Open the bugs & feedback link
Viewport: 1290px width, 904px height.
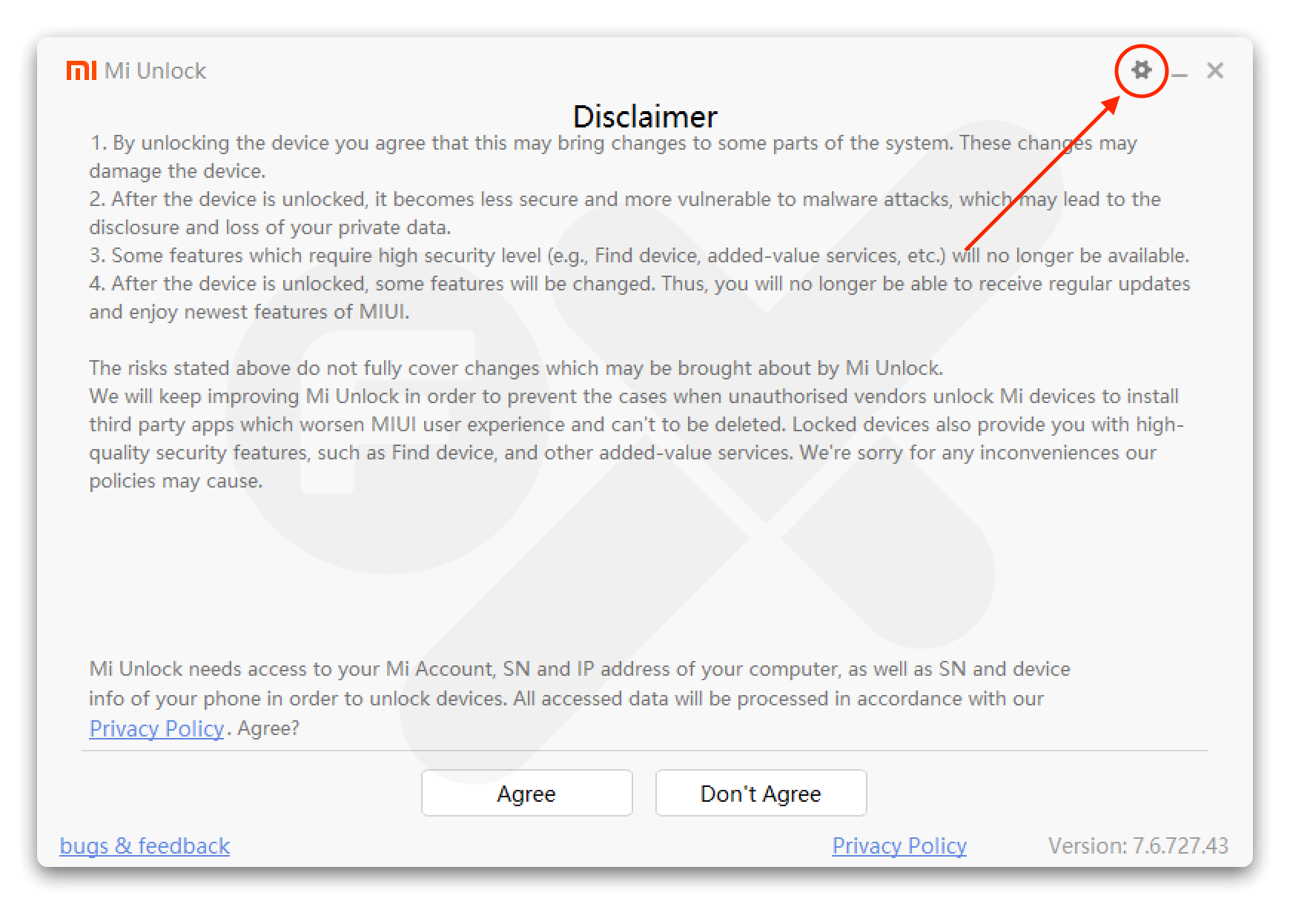(145, 845)
